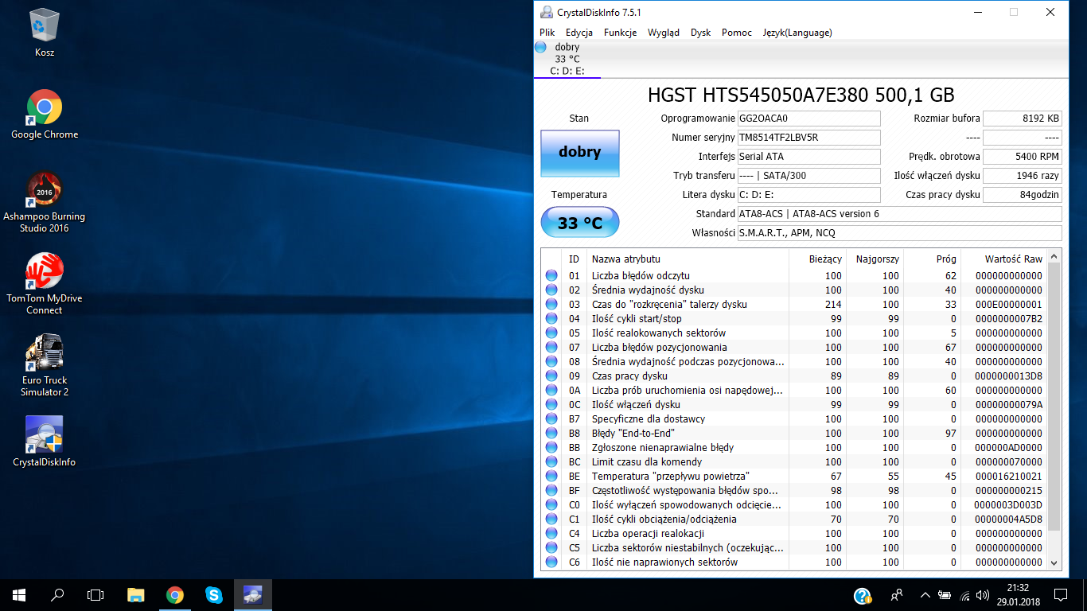Click the drive letter field in the details grid
The image size is (1087, 611).
pyautogui.click(x=808, y=195)
